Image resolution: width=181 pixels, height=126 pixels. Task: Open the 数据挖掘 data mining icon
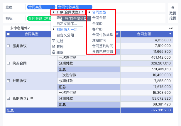click(173, 8)
